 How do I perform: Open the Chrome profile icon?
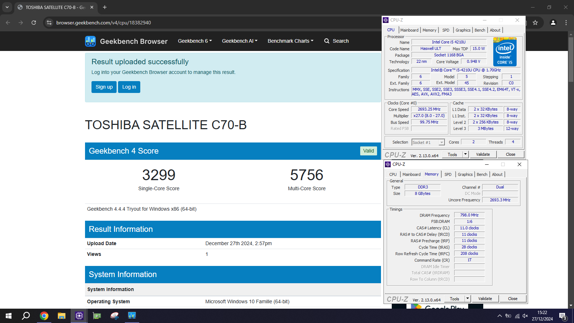pos(553,23)
